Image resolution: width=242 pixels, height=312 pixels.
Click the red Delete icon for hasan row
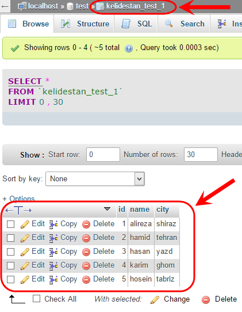(x=86, y=252)
